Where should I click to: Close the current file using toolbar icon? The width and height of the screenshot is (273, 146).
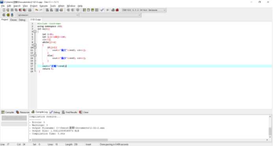[x=21, y=10]
